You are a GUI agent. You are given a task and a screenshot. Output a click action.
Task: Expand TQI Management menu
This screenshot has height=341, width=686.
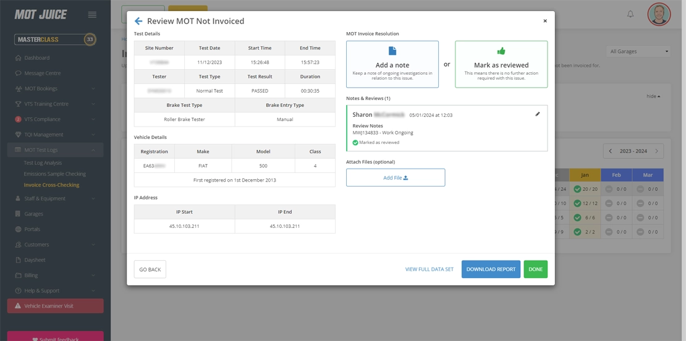click(x=55, y=134)
